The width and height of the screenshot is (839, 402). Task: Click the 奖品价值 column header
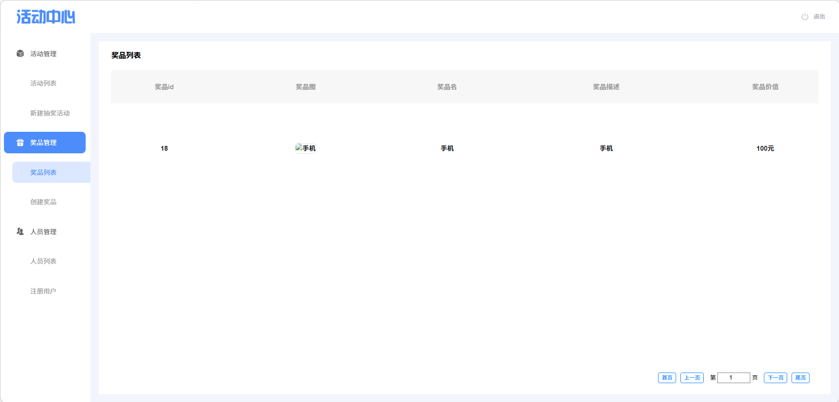765,87
